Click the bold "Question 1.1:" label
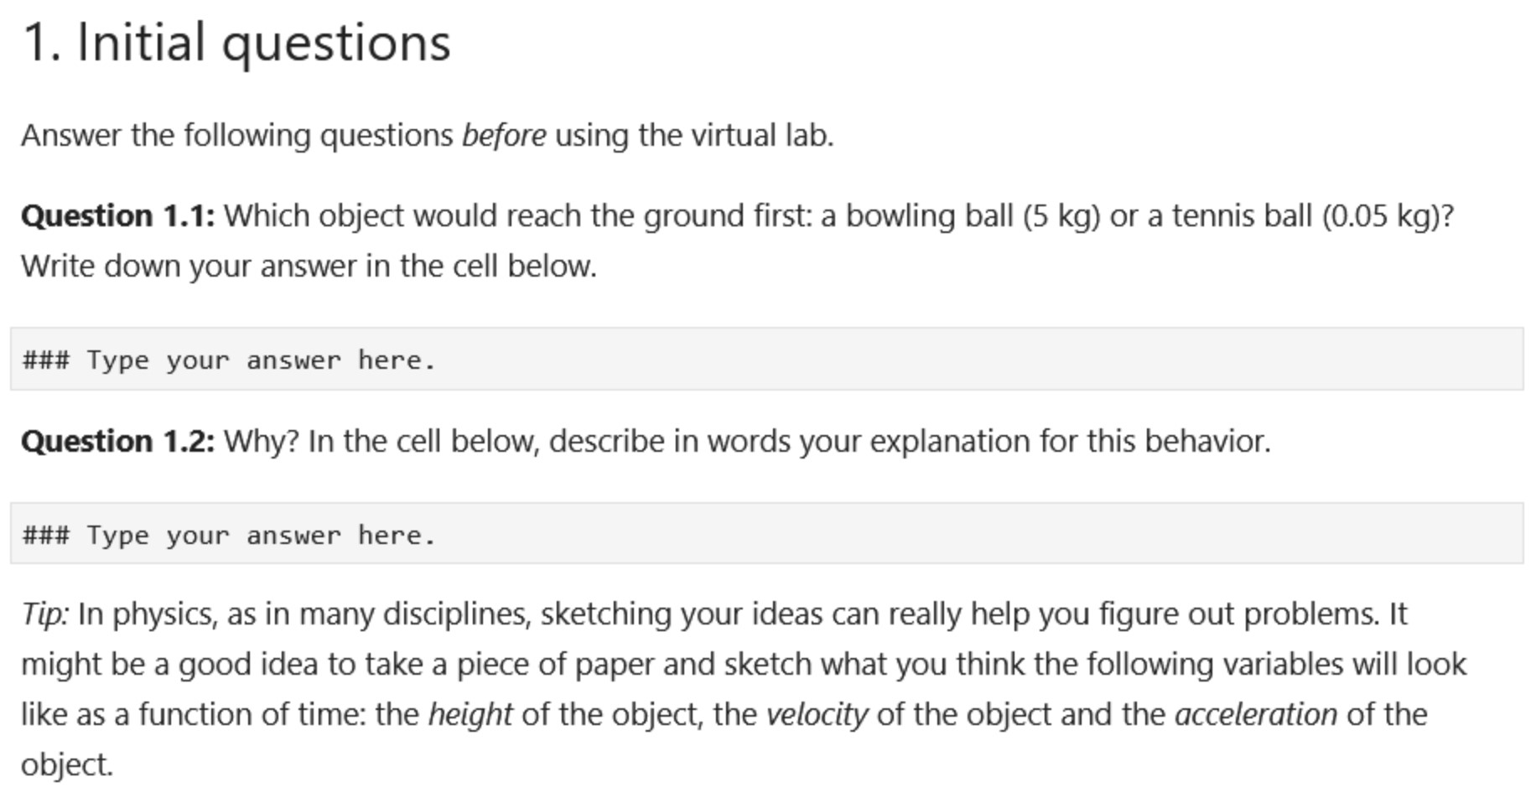This screenshot has width=1536, height=803. [118, 216]
